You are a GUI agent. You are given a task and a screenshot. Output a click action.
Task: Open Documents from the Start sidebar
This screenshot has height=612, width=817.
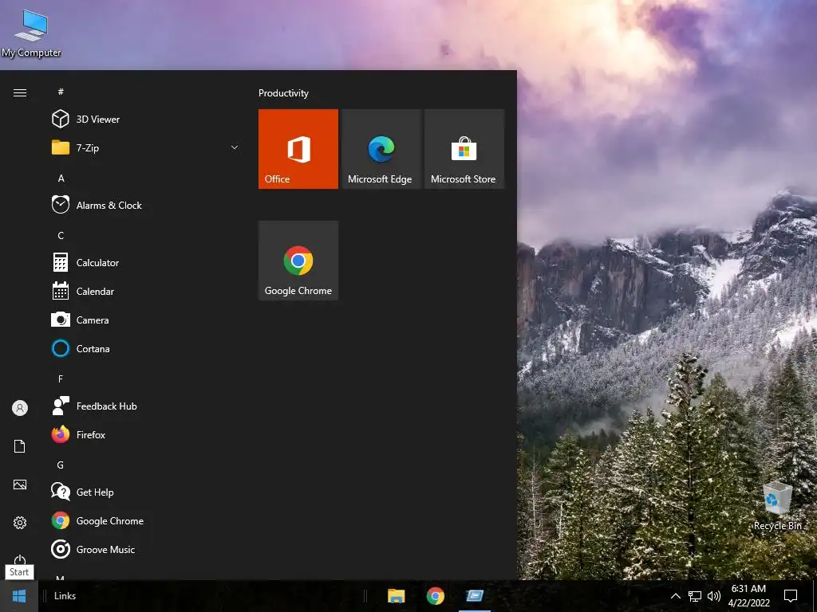coord(20,446)
